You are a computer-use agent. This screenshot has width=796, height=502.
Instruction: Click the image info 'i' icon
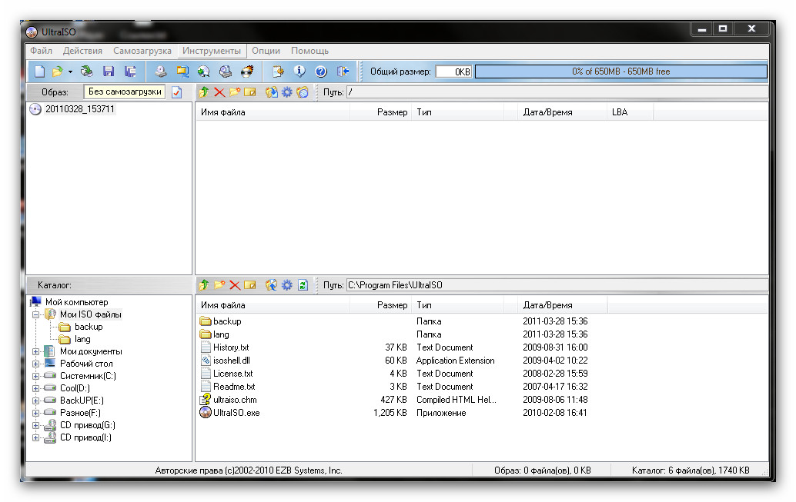pos(299,71)
